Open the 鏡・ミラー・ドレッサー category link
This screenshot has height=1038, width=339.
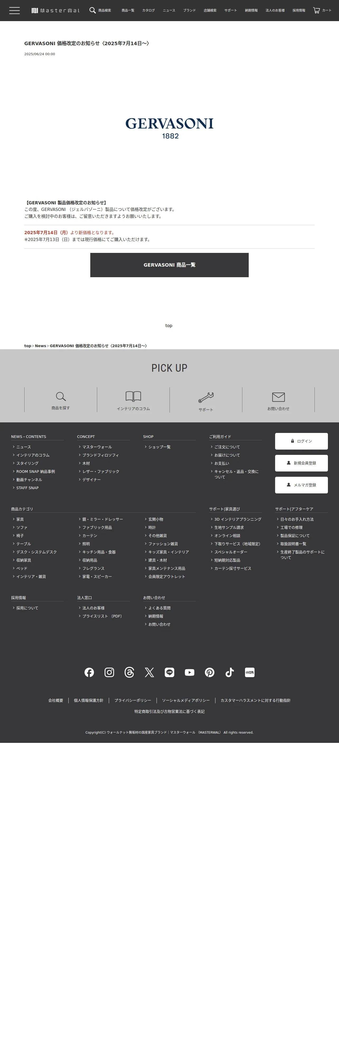point(102,520)
